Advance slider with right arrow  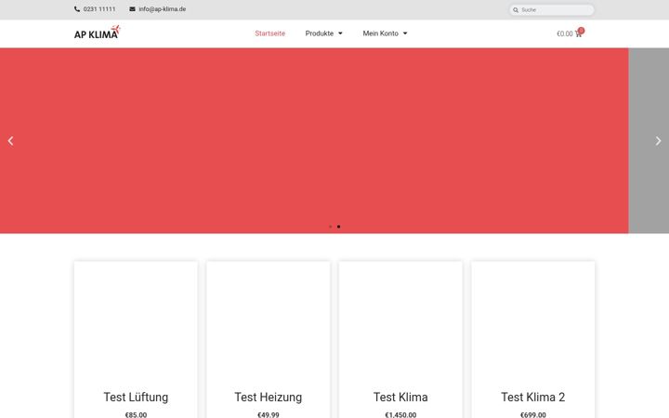coord(659,141)
